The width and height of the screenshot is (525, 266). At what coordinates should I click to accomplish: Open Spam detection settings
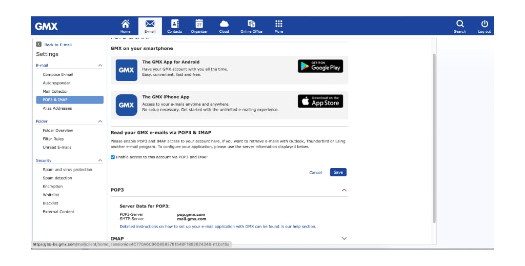(57, 178)
